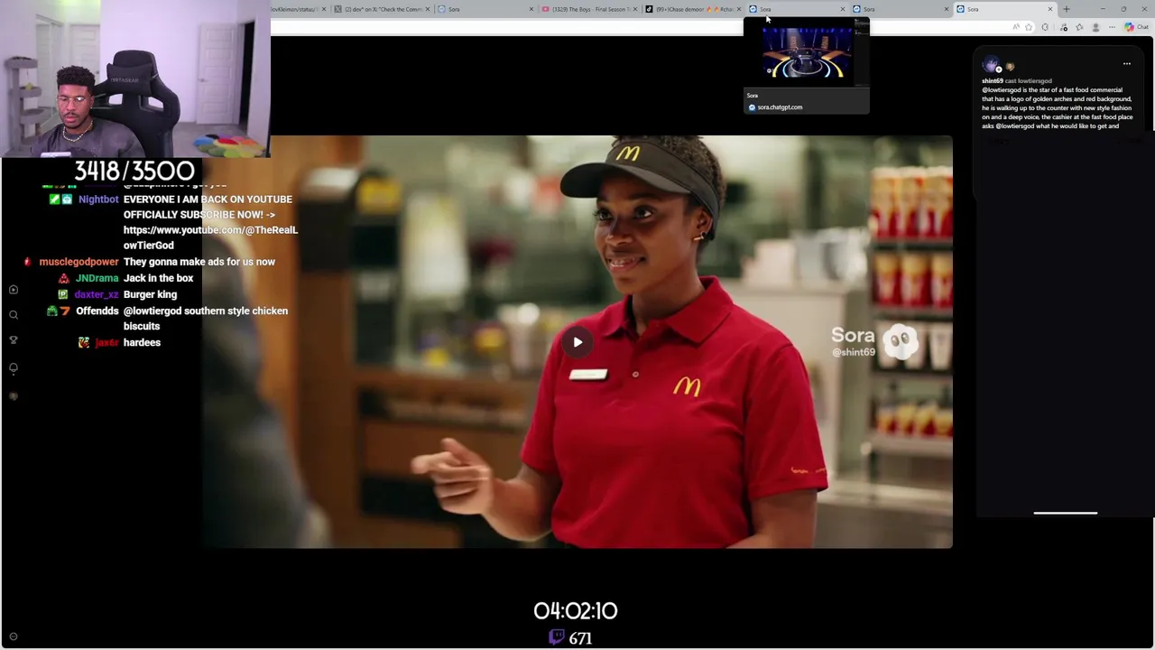1155x650 pixels.
Task: Click daxter_xz 'Burger king' message
Action: pyautogui.click(x=151, y=294)
